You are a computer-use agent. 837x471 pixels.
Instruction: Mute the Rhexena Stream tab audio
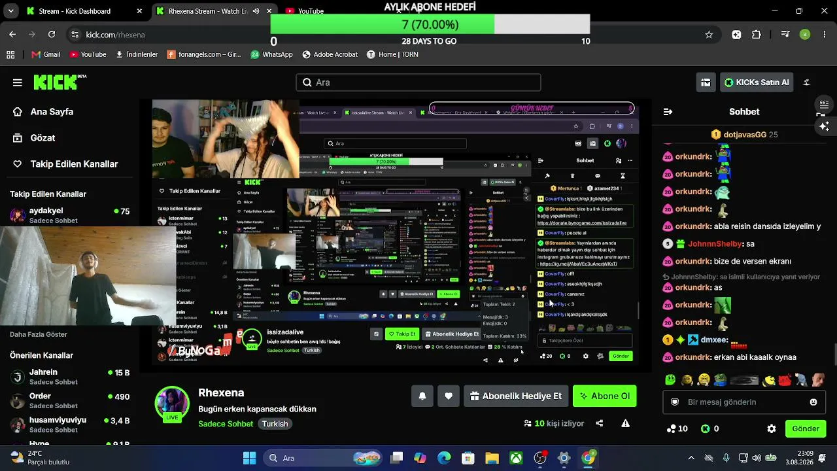256,11
